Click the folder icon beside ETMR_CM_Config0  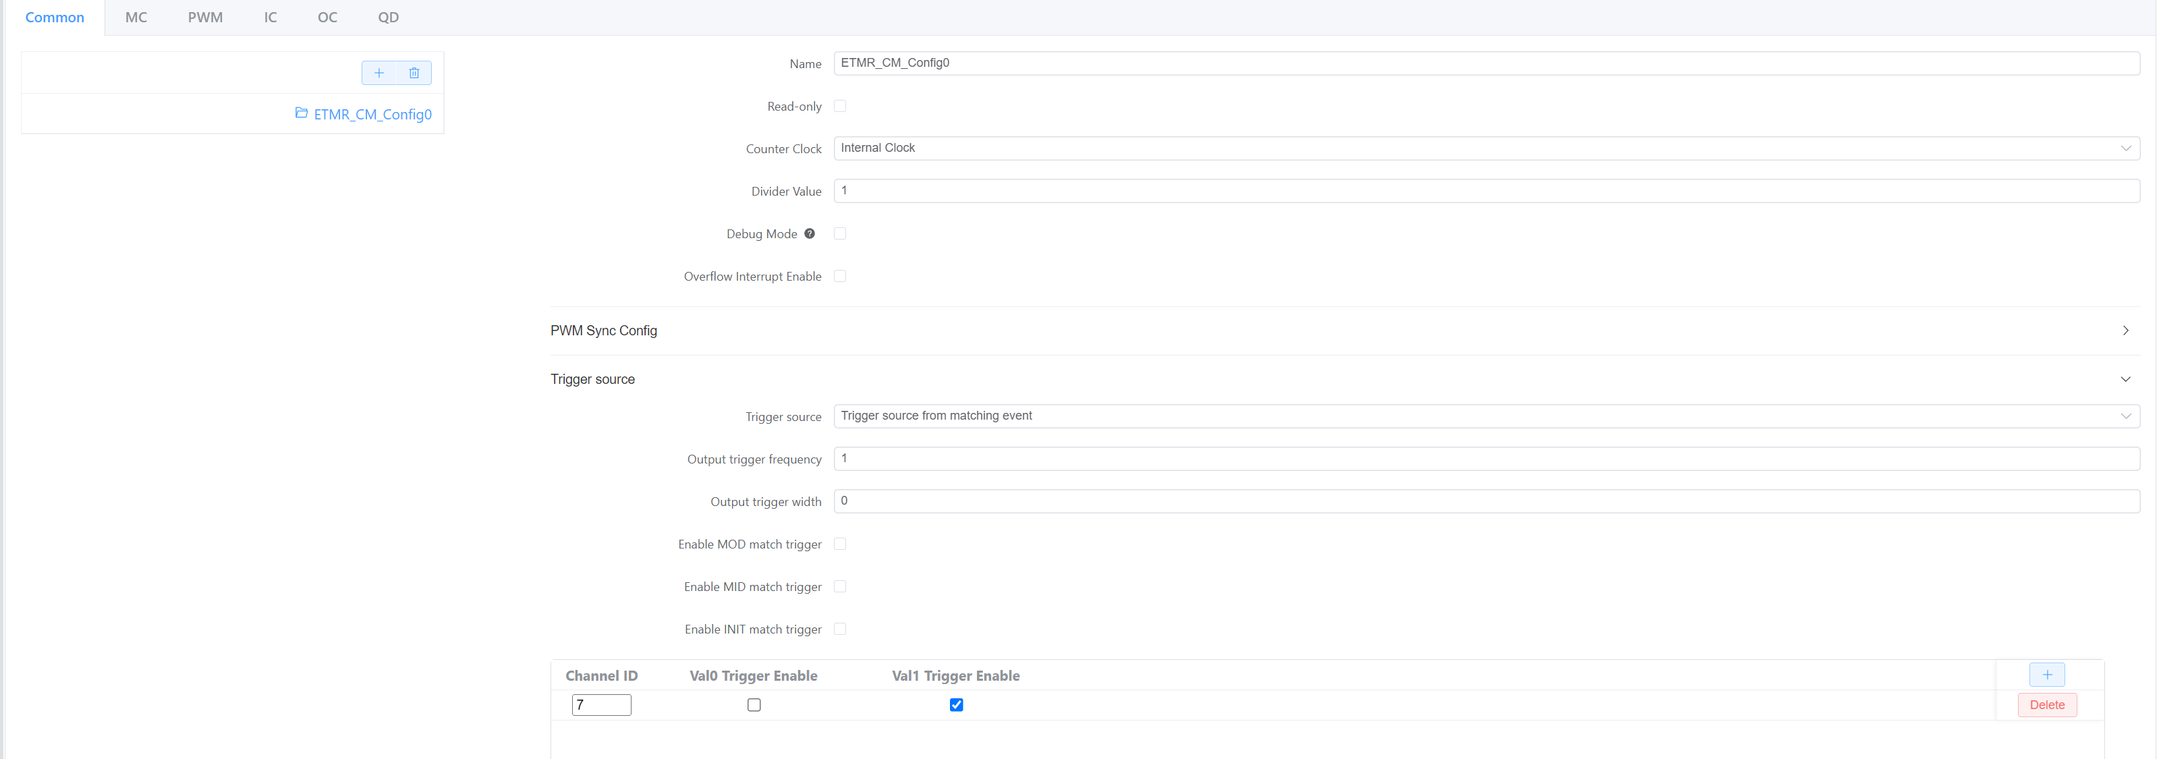click(x=301, y=113)
